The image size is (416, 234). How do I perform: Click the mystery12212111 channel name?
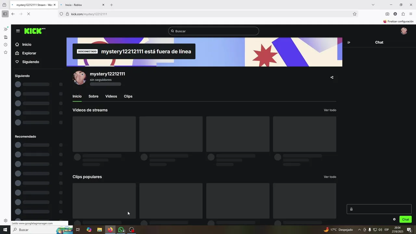click(107, 74)
